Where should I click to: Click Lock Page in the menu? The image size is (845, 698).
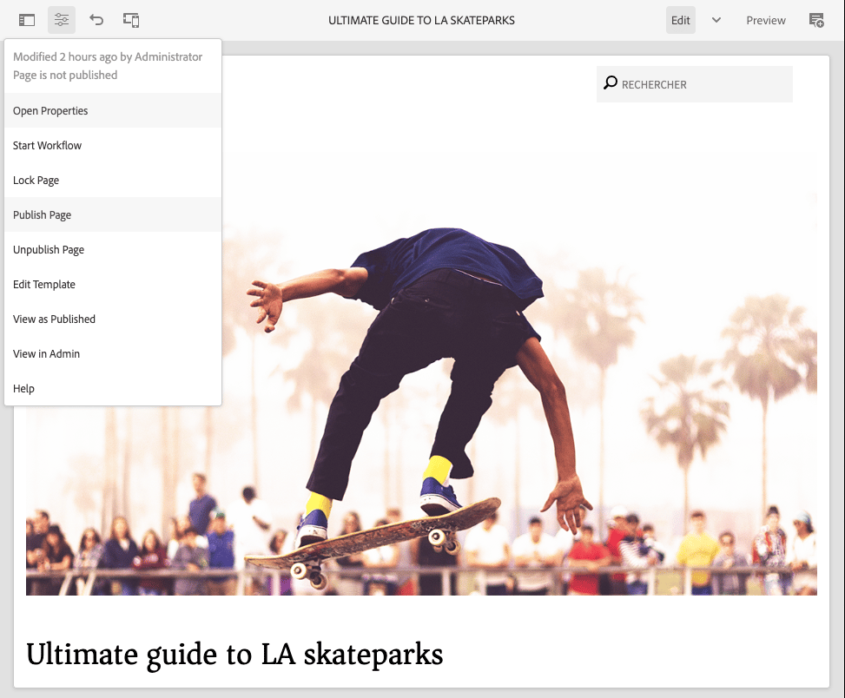coord(36,180)
